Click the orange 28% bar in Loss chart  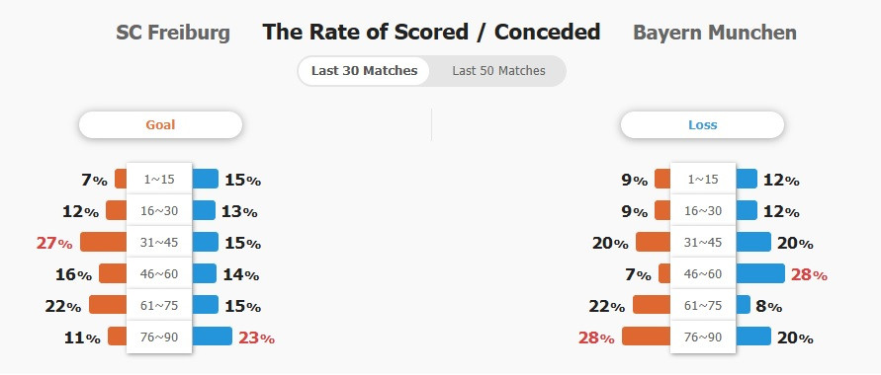click(x=646, y=337)
